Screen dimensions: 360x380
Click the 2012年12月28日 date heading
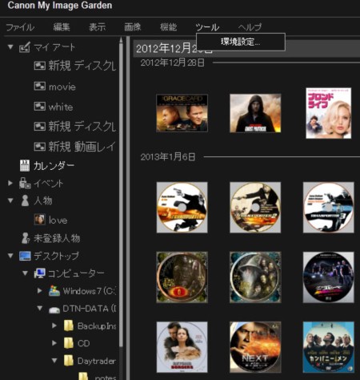pyautogui.click(x=173, y=63)
